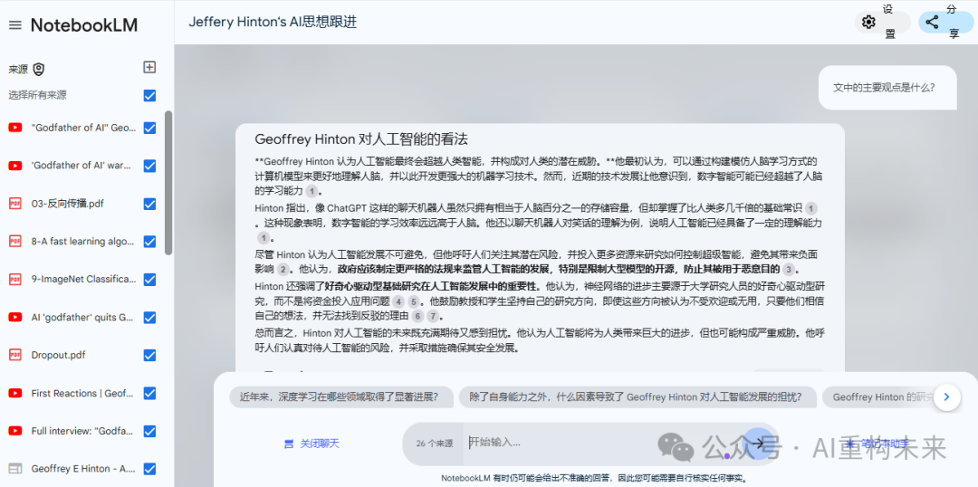Open the First Reactions | Geof... source name

pyautogui.click(x=82, y=394)
